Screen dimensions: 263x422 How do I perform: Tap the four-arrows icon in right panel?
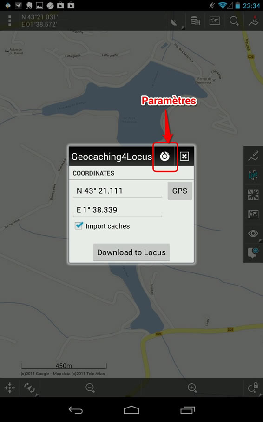click(x=253, y=195)
